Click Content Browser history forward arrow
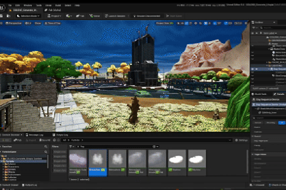This screenshot has height=190, width=286. 58,140
